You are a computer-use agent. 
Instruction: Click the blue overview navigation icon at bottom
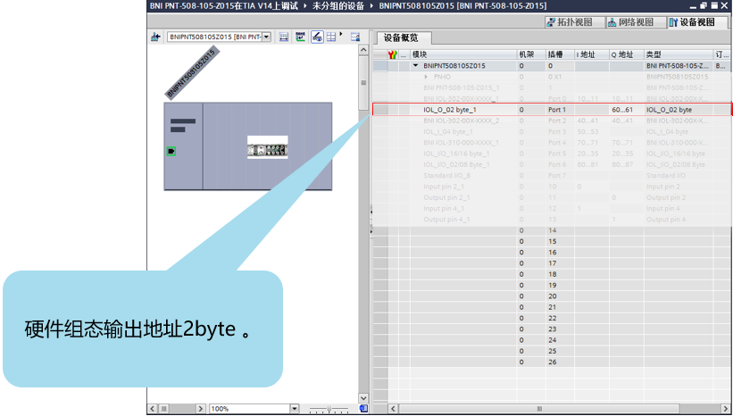(x=363, y=409)
